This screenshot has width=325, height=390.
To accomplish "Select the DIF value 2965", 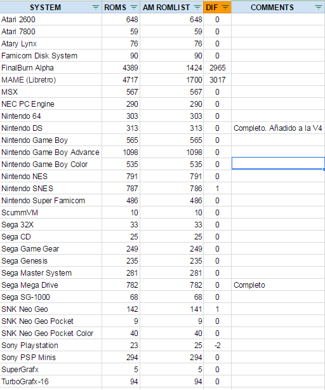I will click(218, 68).
